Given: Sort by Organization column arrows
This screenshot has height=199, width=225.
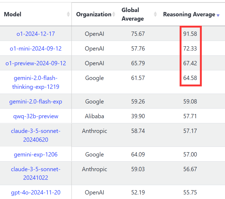Looking at the screenshot, I should pos(114,14).
